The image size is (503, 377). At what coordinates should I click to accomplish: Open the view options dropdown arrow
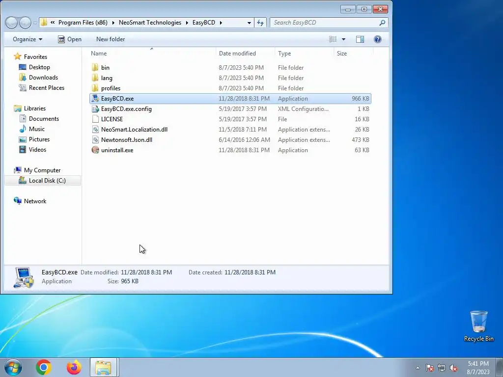click(343, 39)
